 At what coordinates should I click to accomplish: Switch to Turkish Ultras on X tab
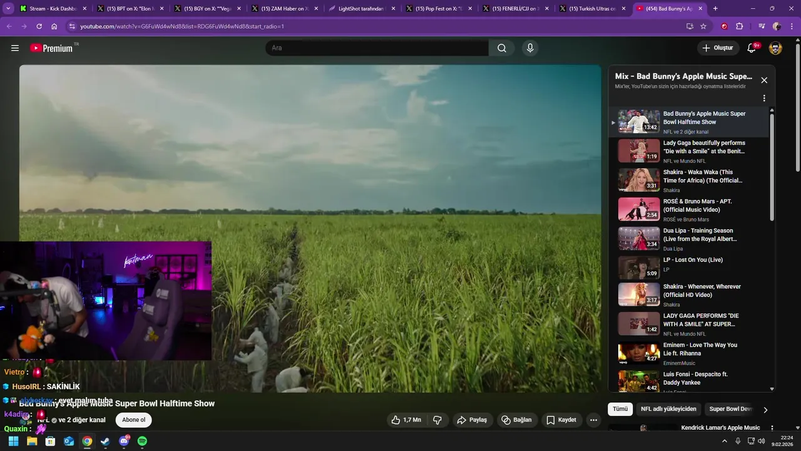click(x=593, y=9)
